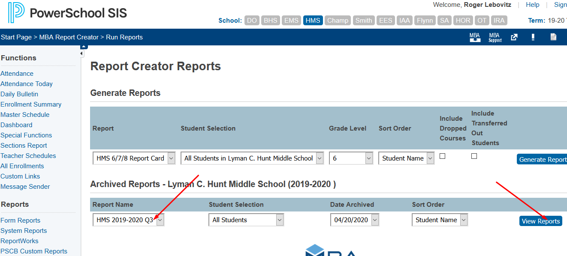Open the Grade Level 6 dropdown
The image size is (567, 256).
point(351,158)
